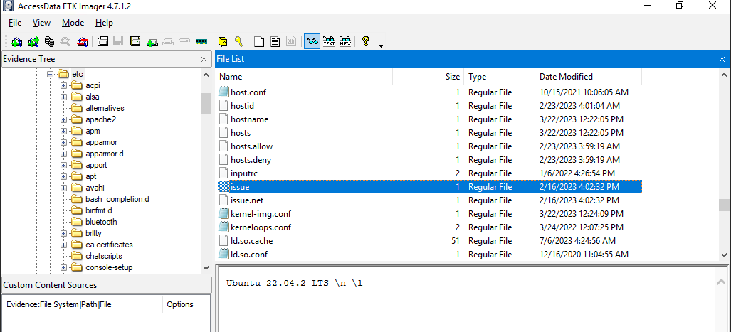Screen dimensions: 731x332
Task: Click Add All Attached Devices icon
Action: 33,41
